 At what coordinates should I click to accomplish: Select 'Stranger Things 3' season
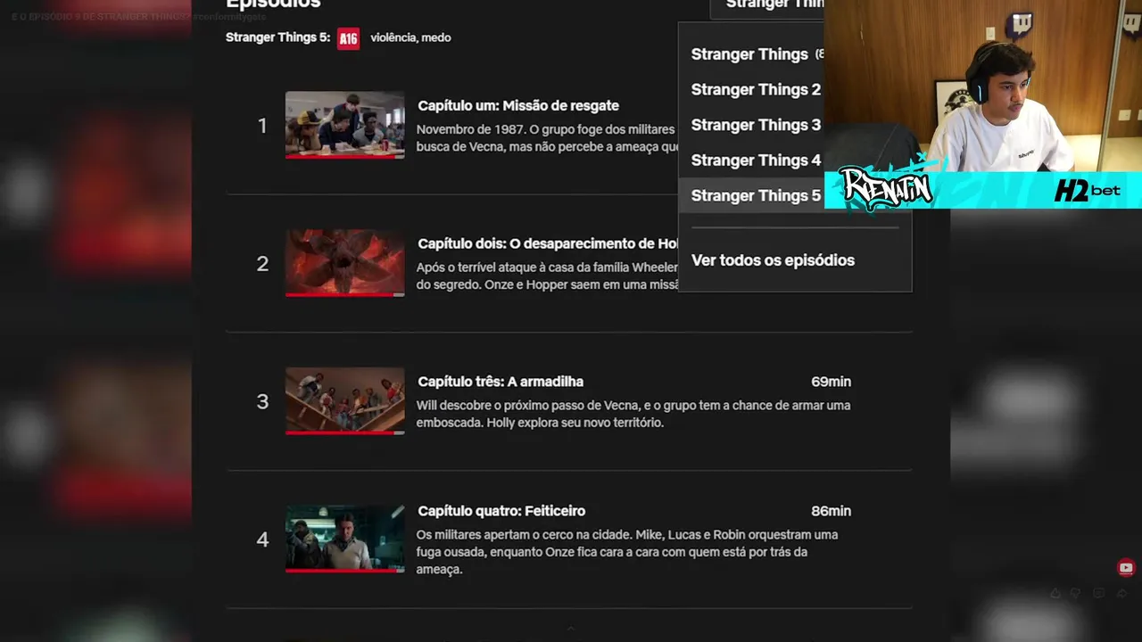coord(756,125)
